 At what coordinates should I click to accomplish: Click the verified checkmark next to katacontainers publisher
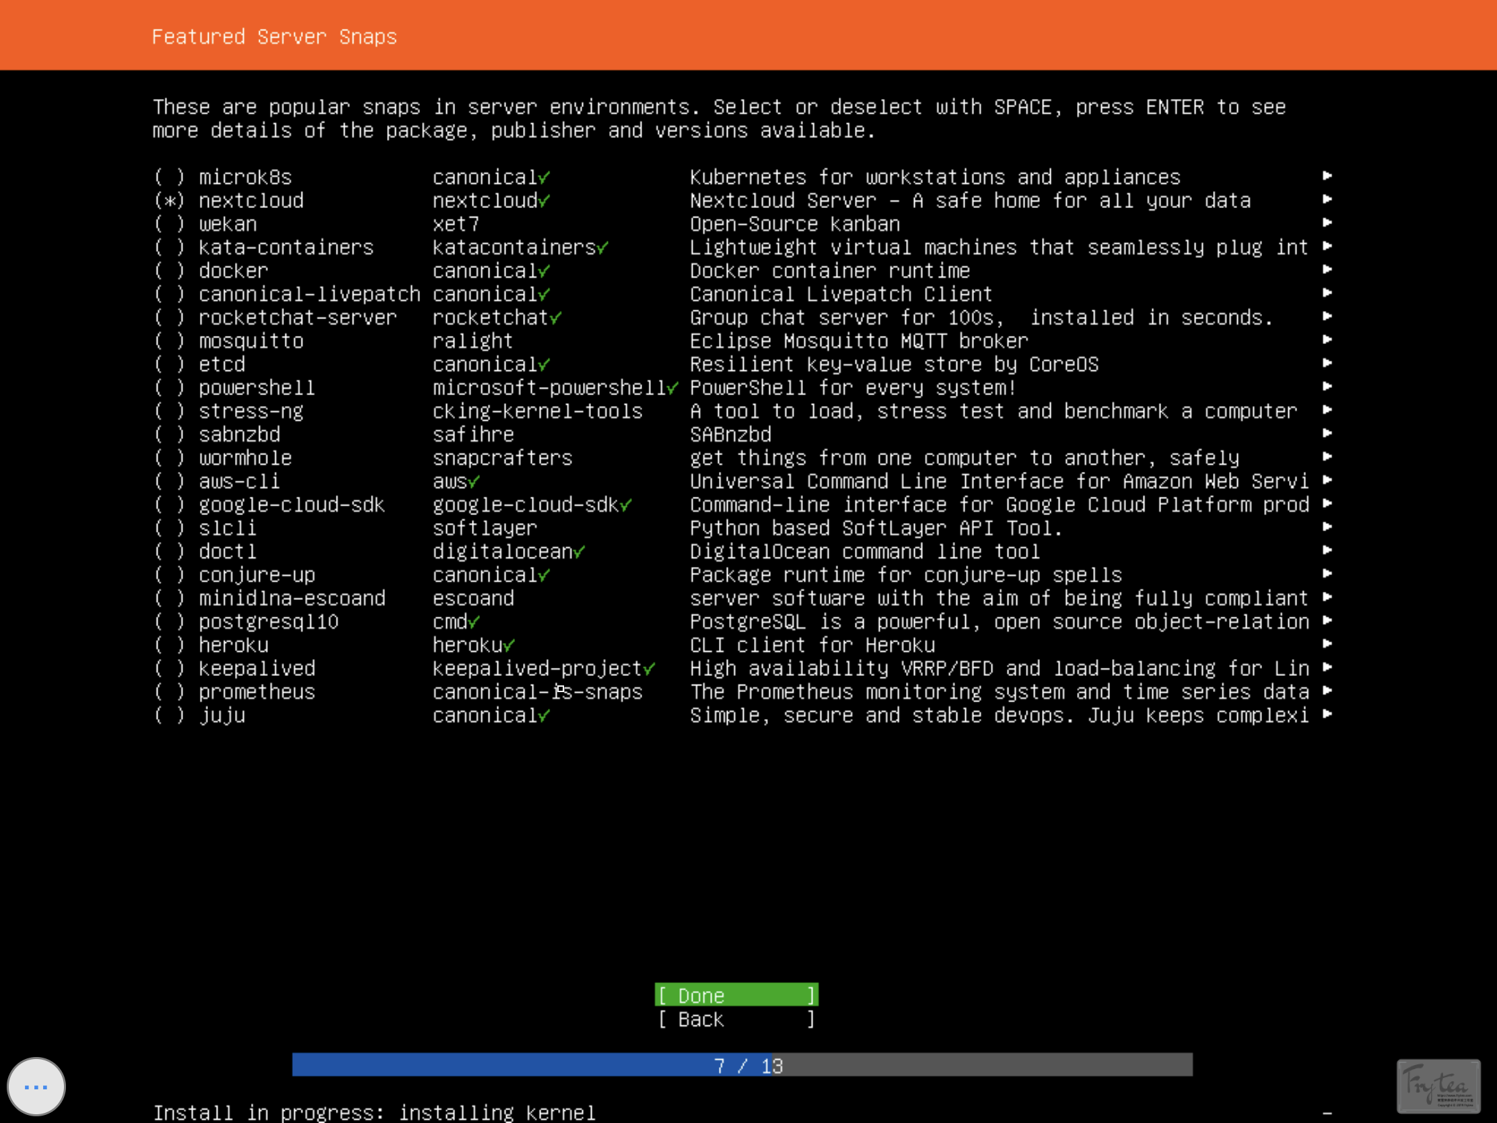pos(602,248)
